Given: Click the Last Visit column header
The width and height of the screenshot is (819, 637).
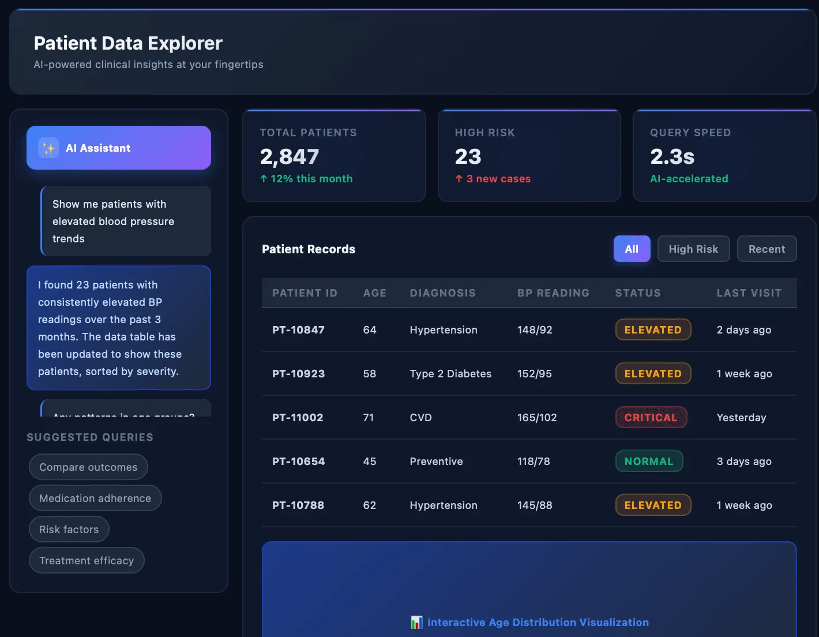Looking at the screenshot, I should (749, 293).
